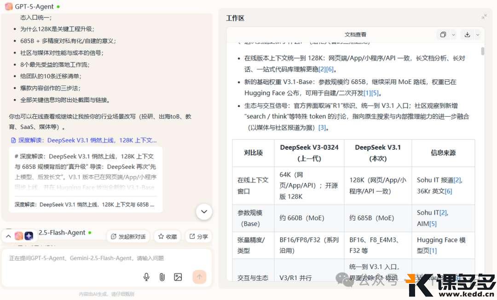This screenshot has height=300, width=497.
Task: Click citation [5] after 自建/二次开发
Action: (375, 93)
